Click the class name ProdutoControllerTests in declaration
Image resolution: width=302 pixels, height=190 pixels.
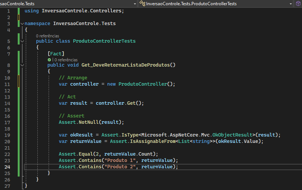pyautogui.click(x=104, y=41)
